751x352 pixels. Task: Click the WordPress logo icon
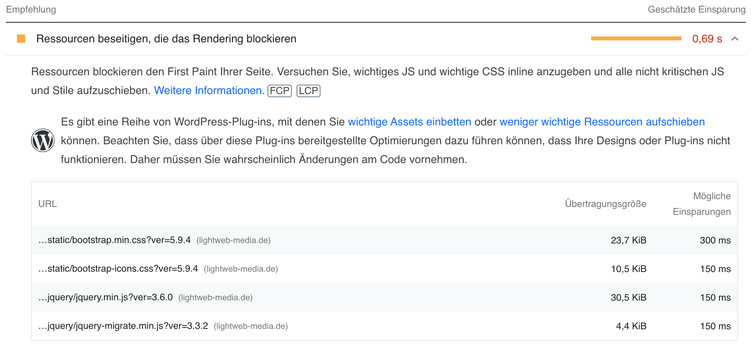43,140
